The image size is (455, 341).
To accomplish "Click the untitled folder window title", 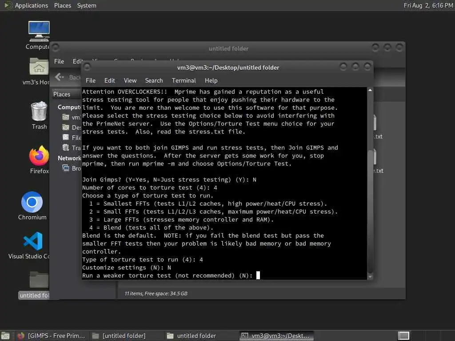I will coord(228,48).
